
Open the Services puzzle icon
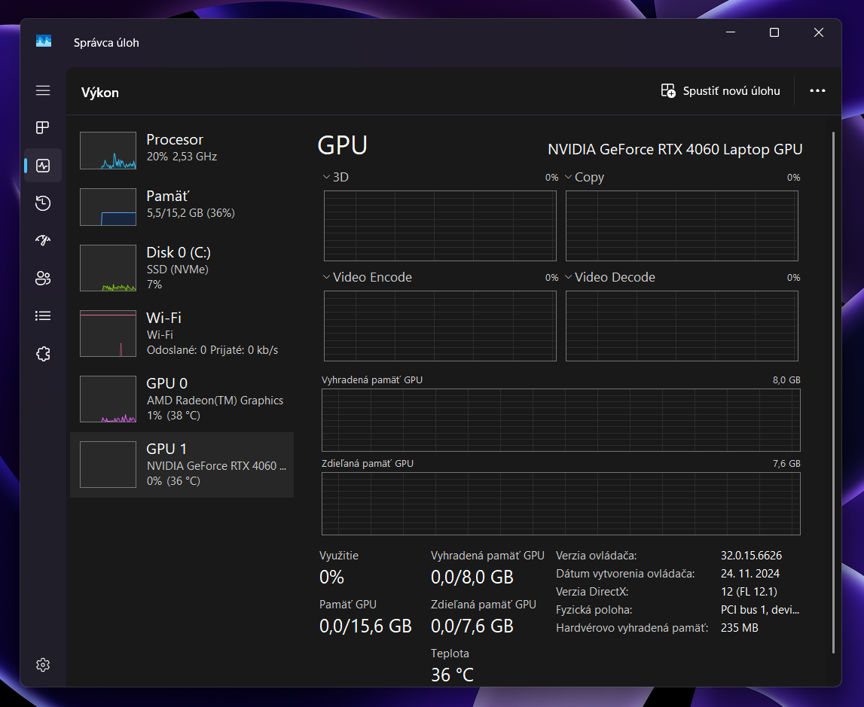coord(43,354)
